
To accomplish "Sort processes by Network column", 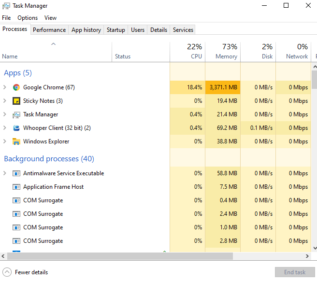I will tap(293, 52).
